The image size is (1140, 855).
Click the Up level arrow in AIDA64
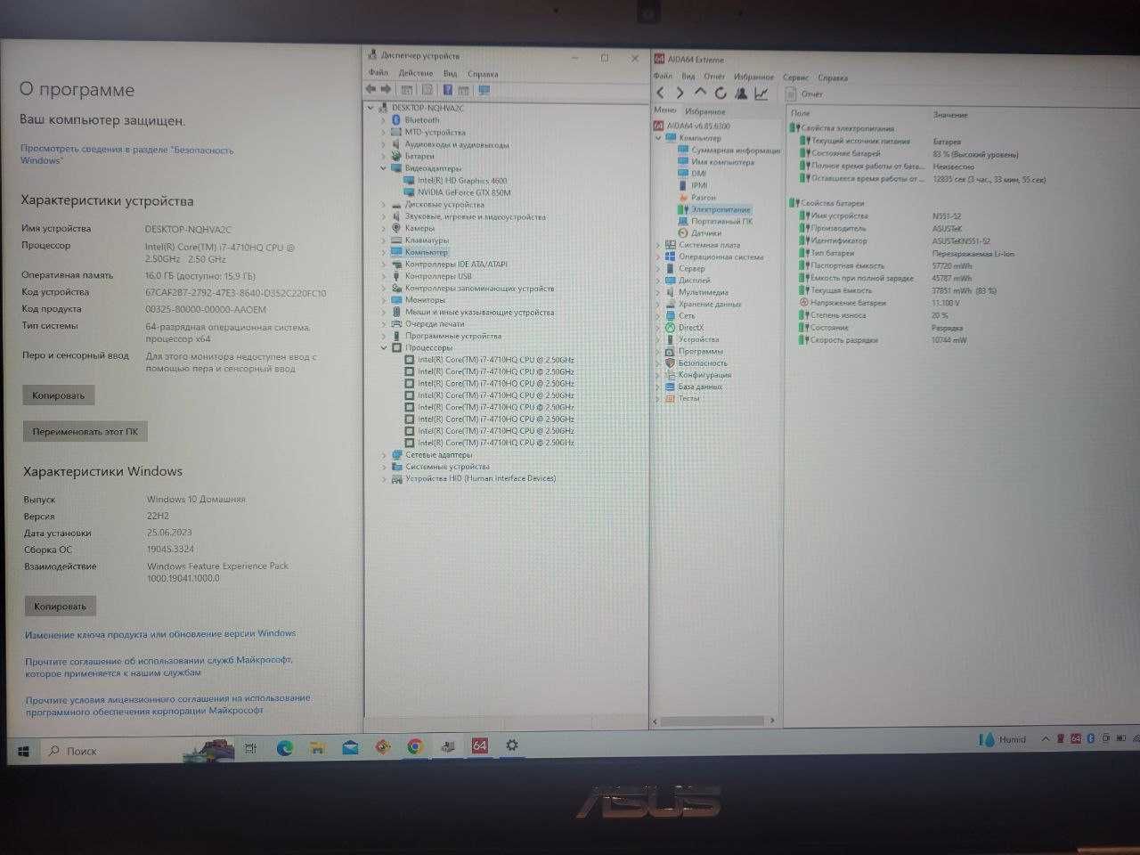click(700, 93)
